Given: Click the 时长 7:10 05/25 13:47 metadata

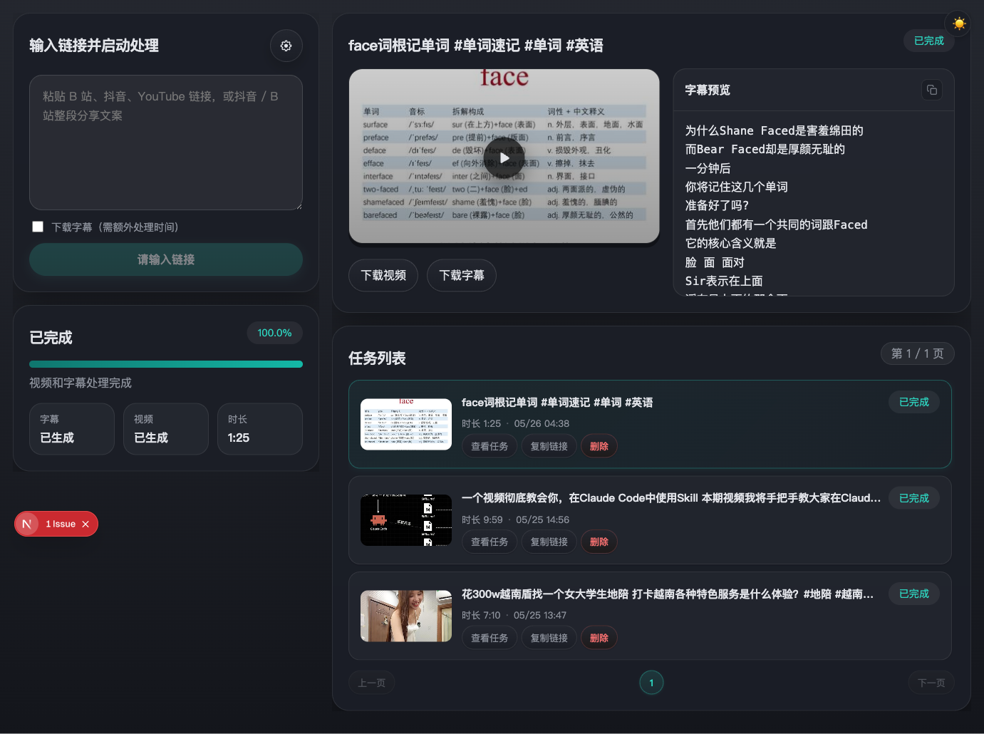Looking at the screenshot, I should click(514, 615).
